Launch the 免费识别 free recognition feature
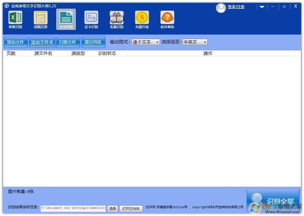This screenshot has width=304, height=216. (116, 19)
